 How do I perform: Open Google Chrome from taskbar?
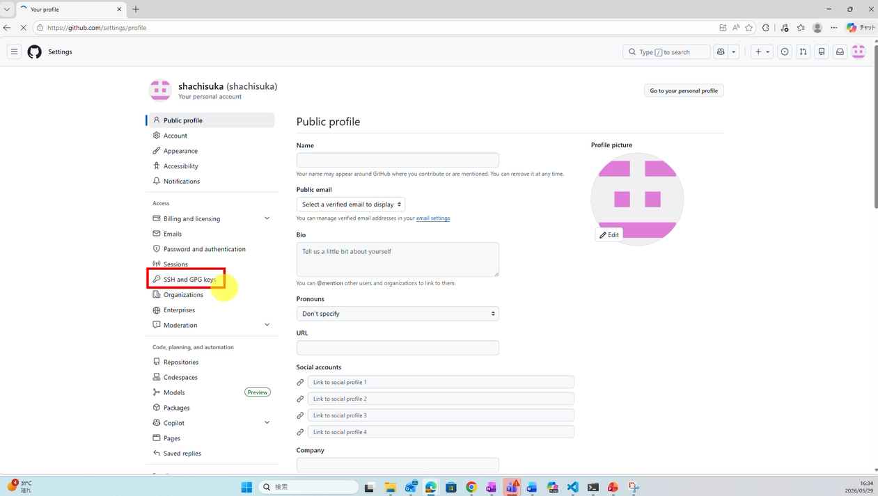pyautogui.click(x=471, y=487)
